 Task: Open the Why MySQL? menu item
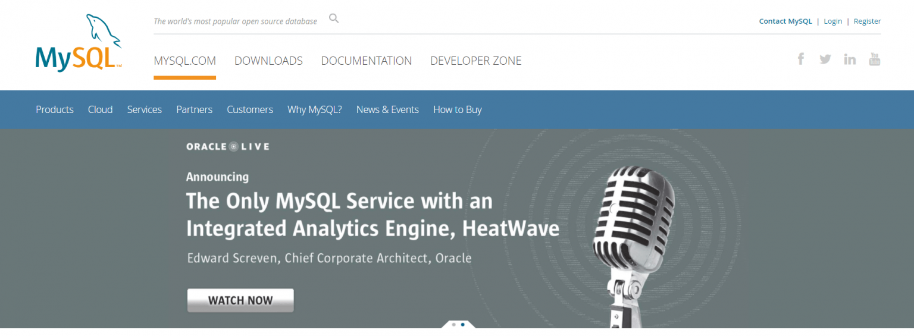[x=314, y=109]
